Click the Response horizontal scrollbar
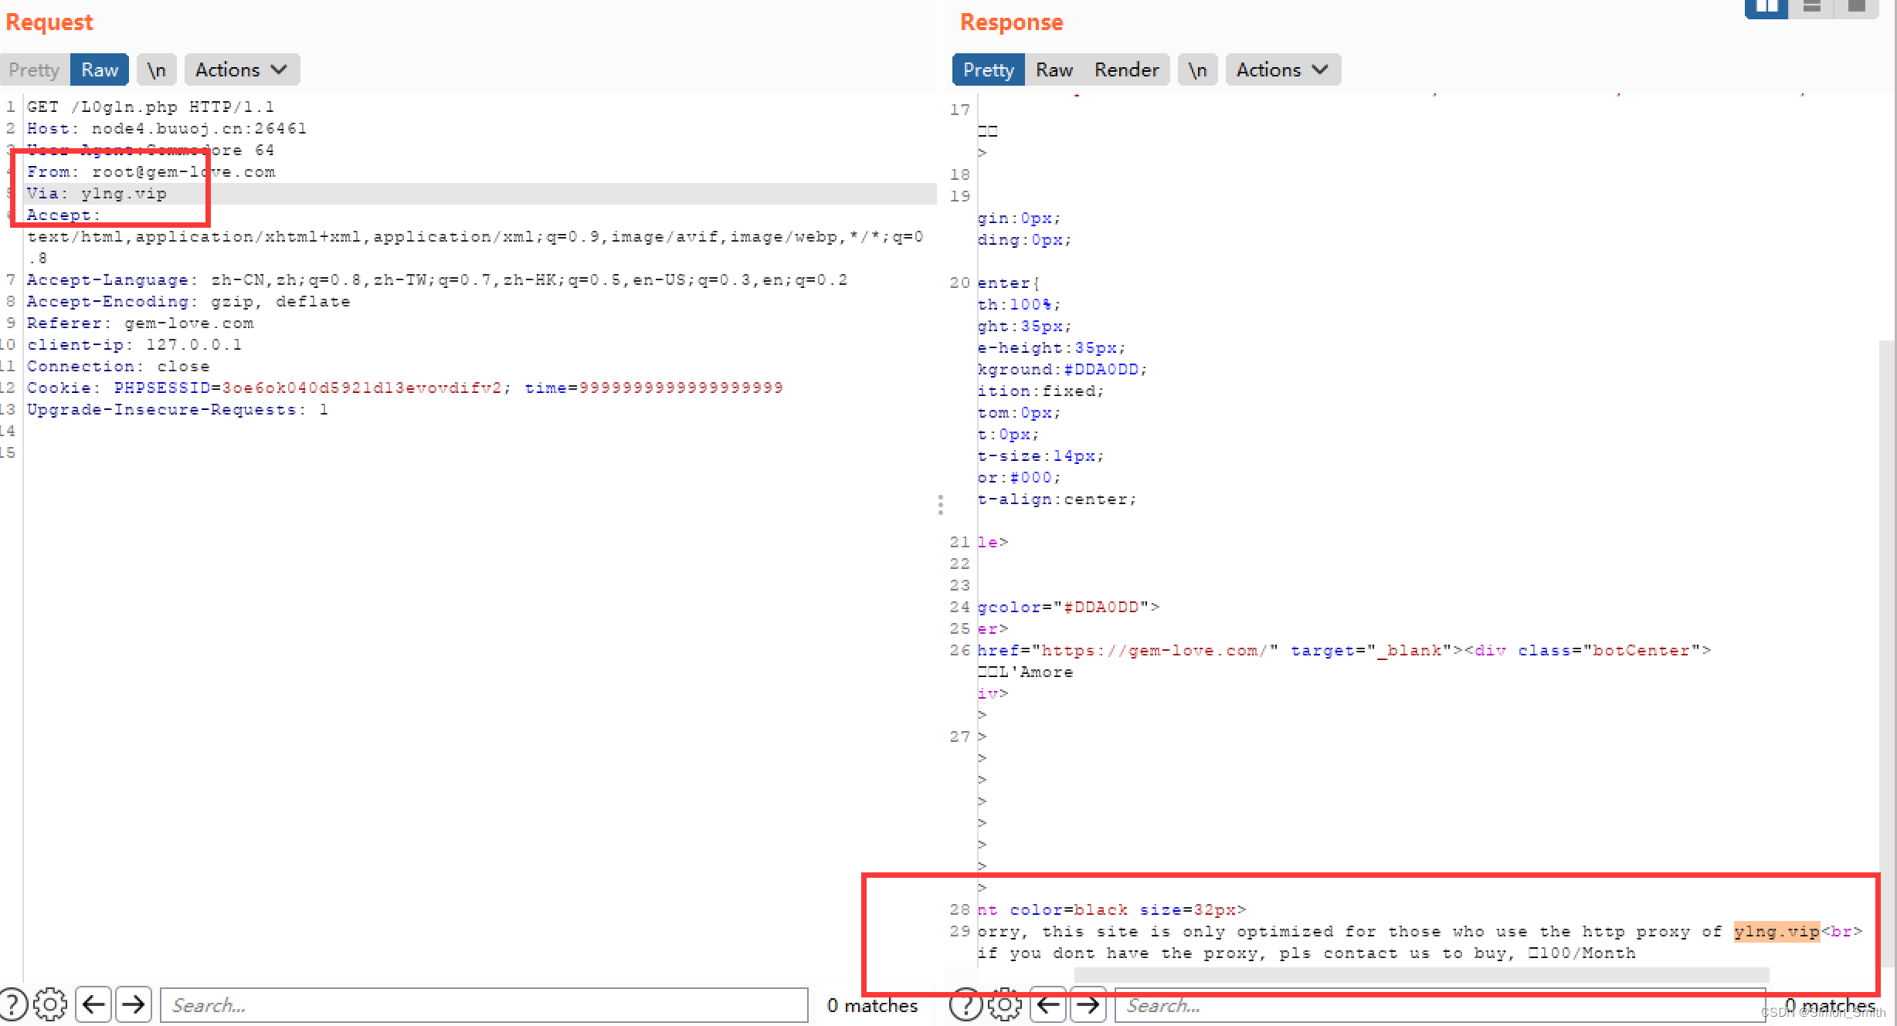The height and width of the screenshot is (1026, 1897). pyautogui.click(x=1421, y=974)
